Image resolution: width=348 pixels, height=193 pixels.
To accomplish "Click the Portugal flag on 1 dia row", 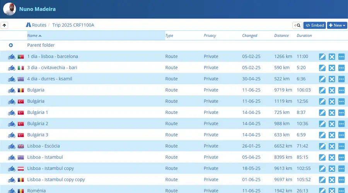I will 20,57.
